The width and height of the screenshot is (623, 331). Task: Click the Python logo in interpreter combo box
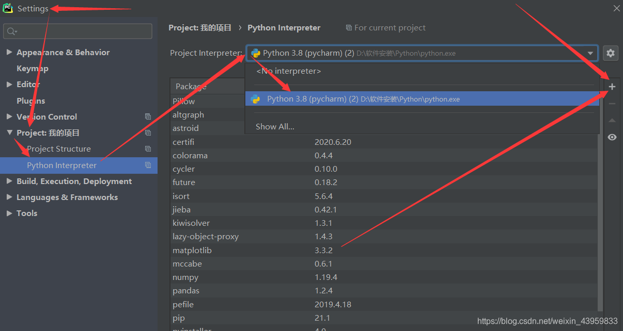click(x=256, y=53)
